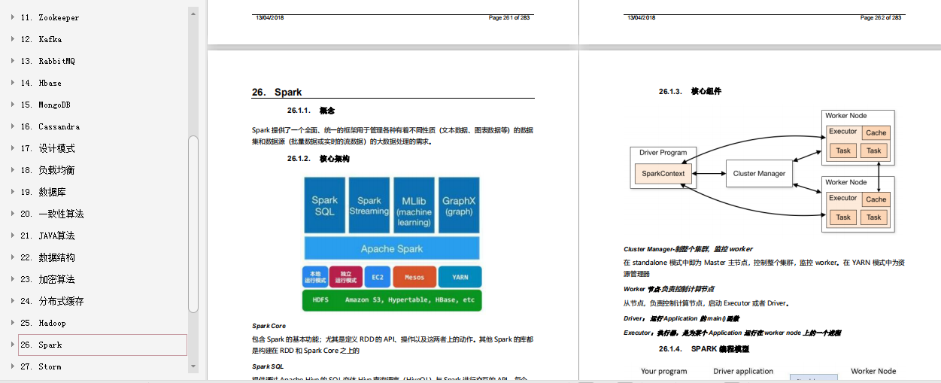
Task: Select the 数据库 bookmark
Action: tap(43, 192)
